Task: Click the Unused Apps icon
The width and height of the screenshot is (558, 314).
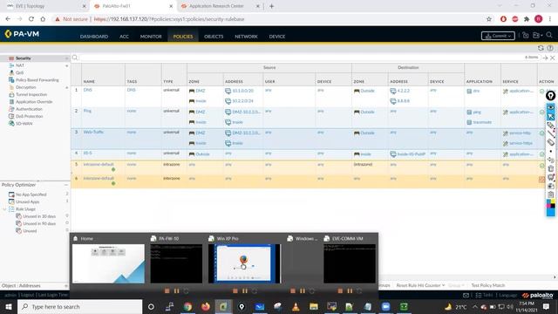Action: [11, 201]
